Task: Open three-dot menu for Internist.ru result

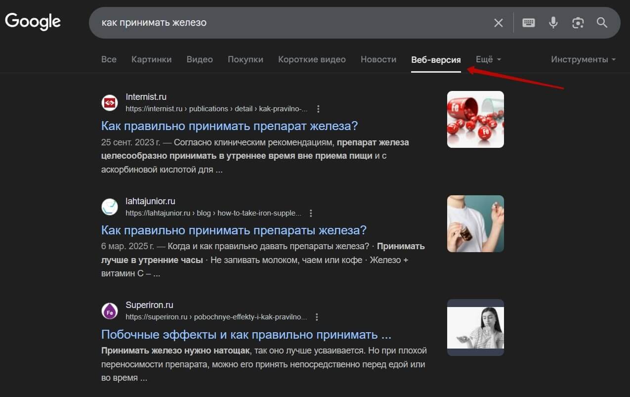Action: pyautogui.click(x=318, y=109)
